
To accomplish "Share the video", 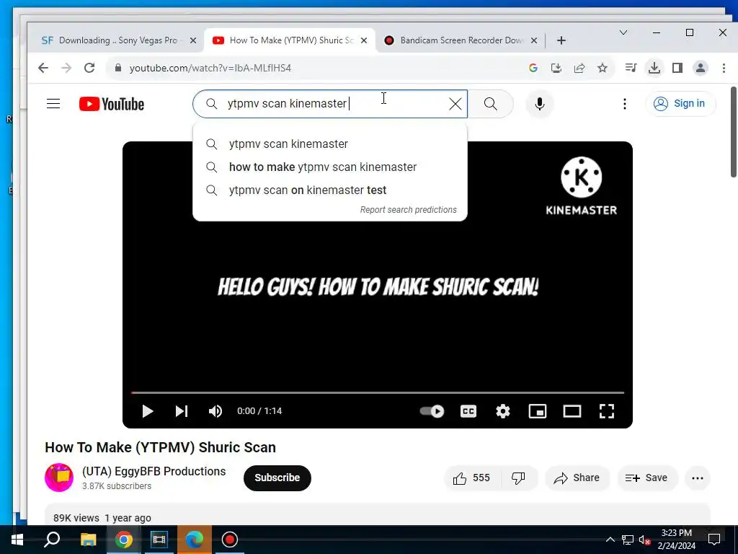I will pos(577,478).
